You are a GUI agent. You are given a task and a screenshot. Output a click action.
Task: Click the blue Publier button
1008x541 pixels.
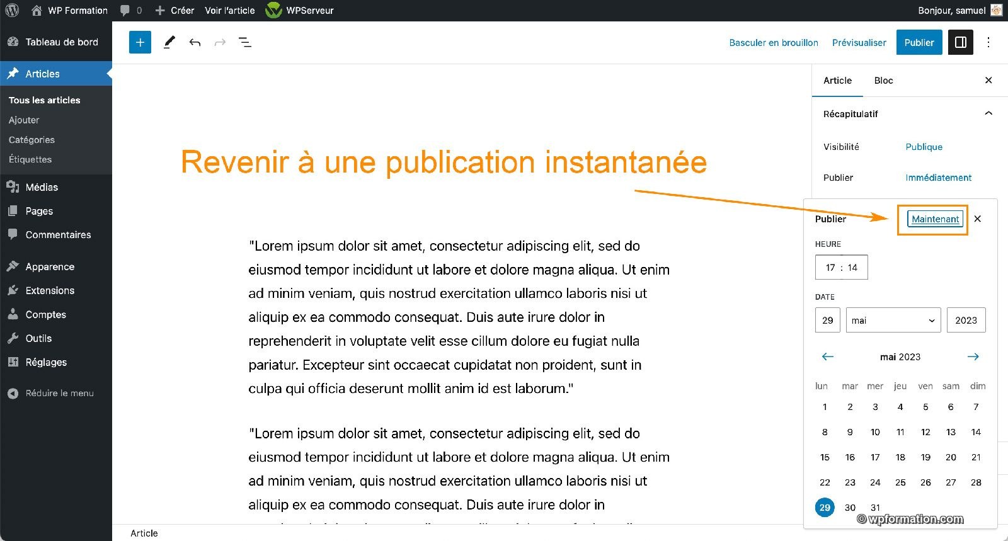pos(919,42)
